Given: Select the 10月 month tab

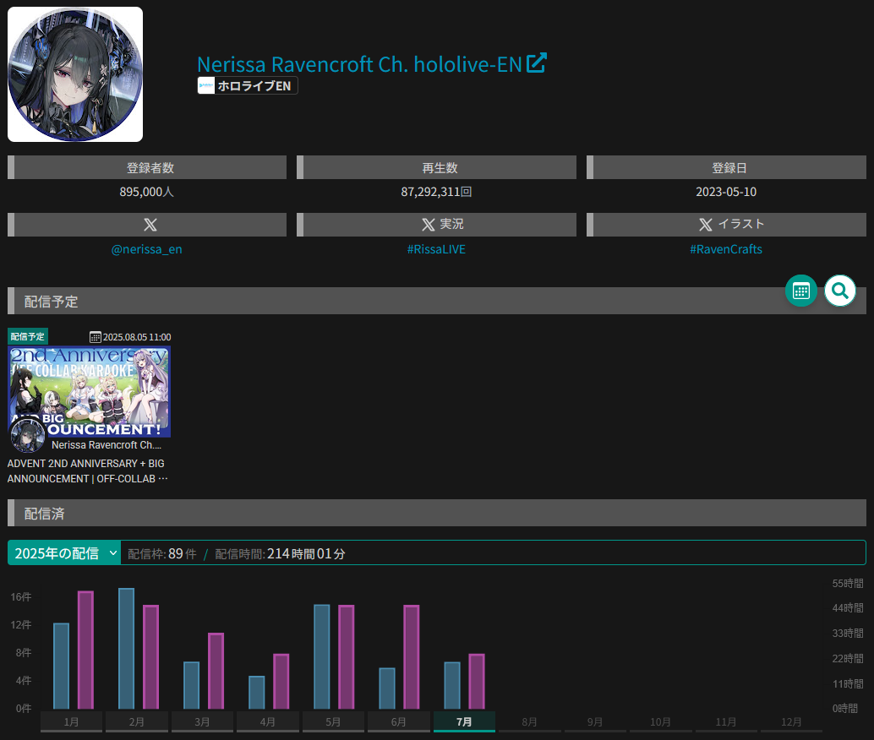Looking at the screenshot, I should pyautogui.click(x=660, y=721).
